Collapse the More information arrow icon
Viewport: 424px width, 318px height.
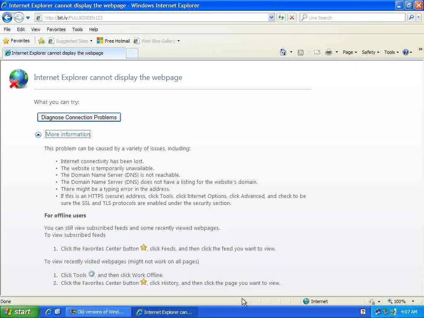(38, 135)
